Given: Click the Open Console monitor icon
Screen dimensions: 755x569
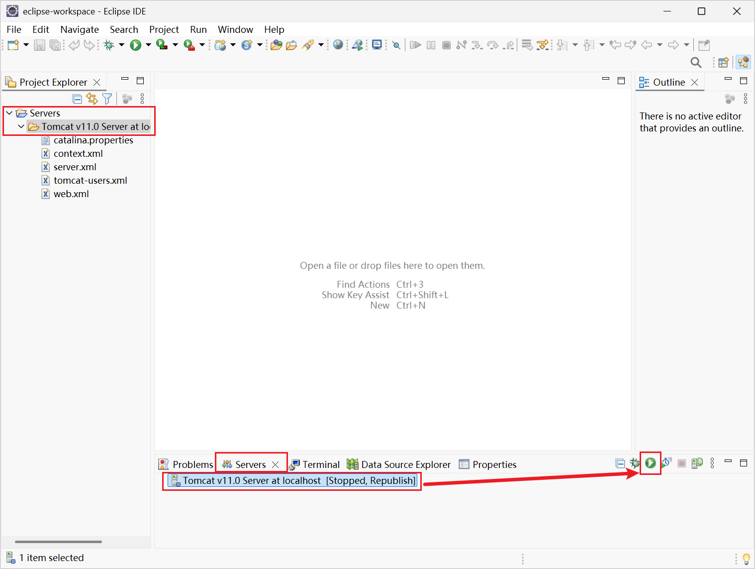Looking at the screenshot, I should click(377, 45).
